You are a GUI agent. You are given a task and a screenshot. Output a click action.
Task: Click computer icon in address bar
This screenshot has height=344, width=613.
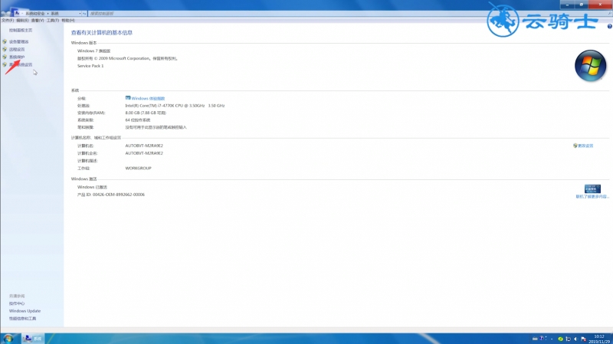point(17,13)
